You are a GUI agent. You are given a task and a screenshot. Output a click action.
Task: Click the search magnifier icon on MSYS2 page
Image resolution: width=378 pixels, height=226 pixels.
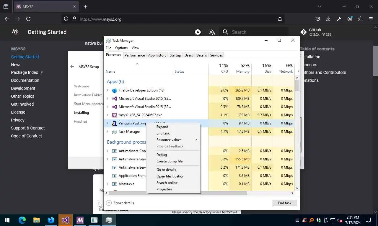pyautogui.click(x=226, y=32)
